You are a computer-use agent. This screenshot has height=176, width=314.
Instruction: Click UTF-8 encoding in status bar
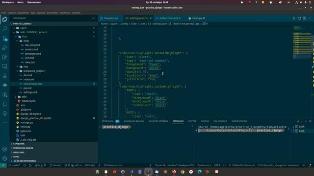tap(217, 165)
